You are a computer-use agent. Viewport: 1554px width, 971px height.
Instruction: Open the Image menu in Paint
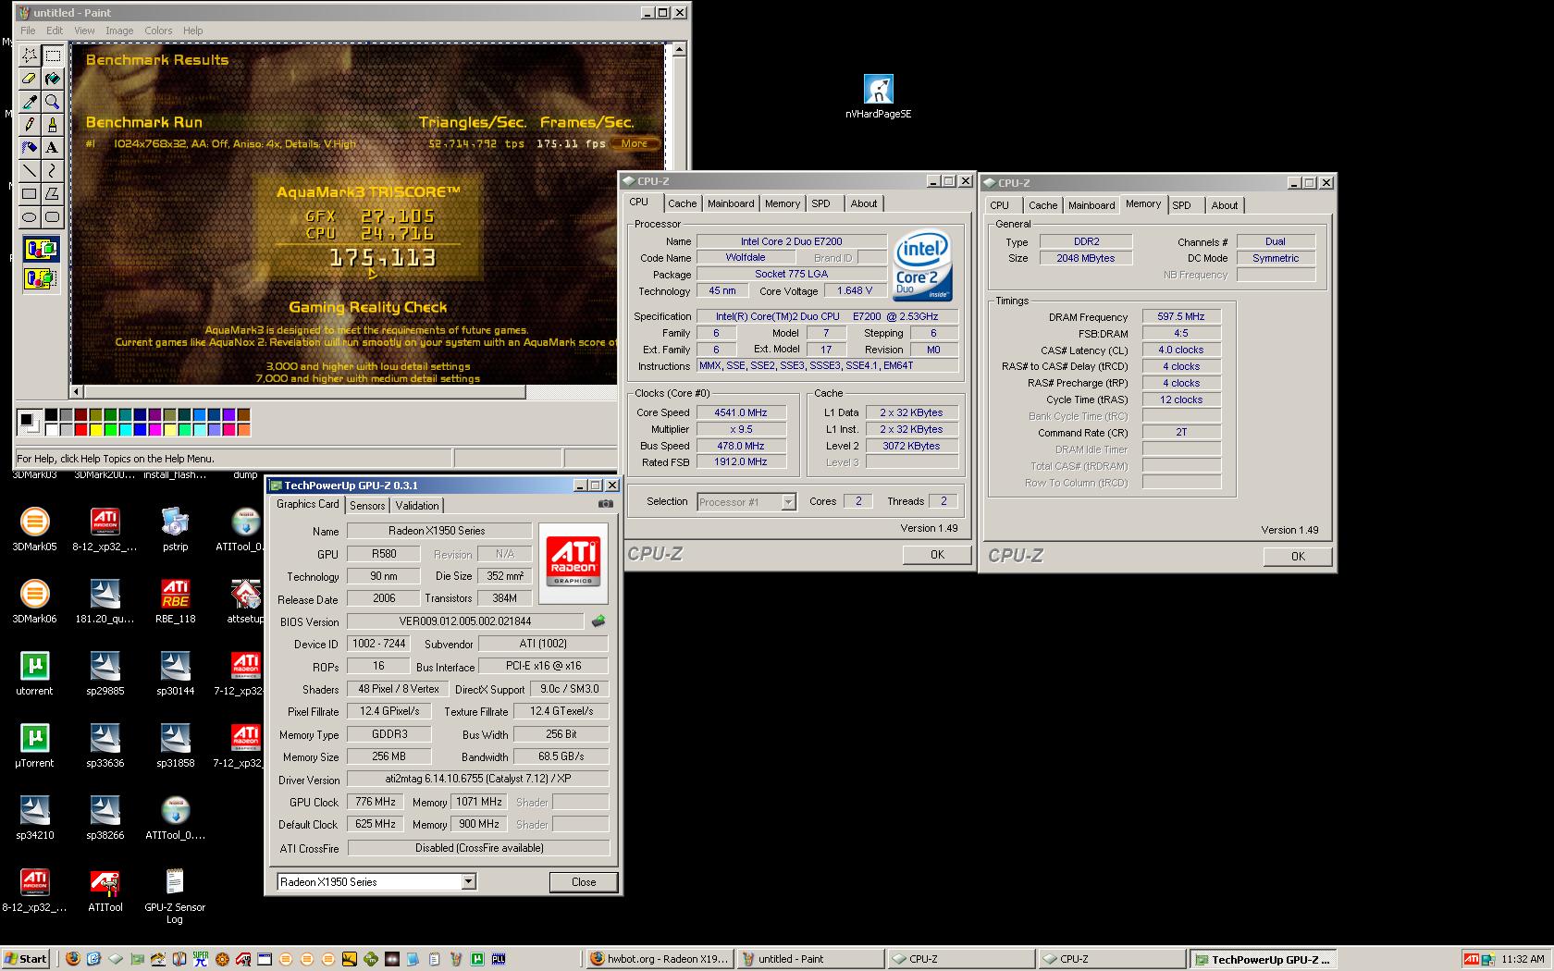[119, 31]
